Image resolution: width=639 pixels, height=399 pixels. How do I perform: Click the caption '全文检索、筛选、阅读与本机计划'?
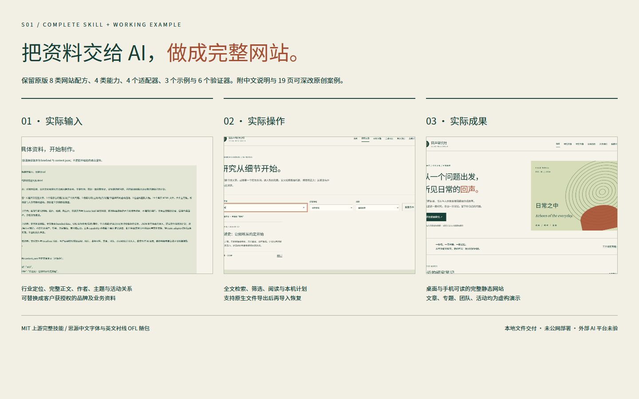point(265,289)
